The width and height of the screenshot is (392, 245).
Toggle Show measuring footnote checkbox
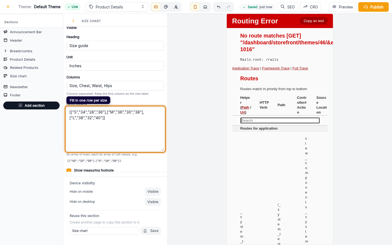click(x=69, y=170)
